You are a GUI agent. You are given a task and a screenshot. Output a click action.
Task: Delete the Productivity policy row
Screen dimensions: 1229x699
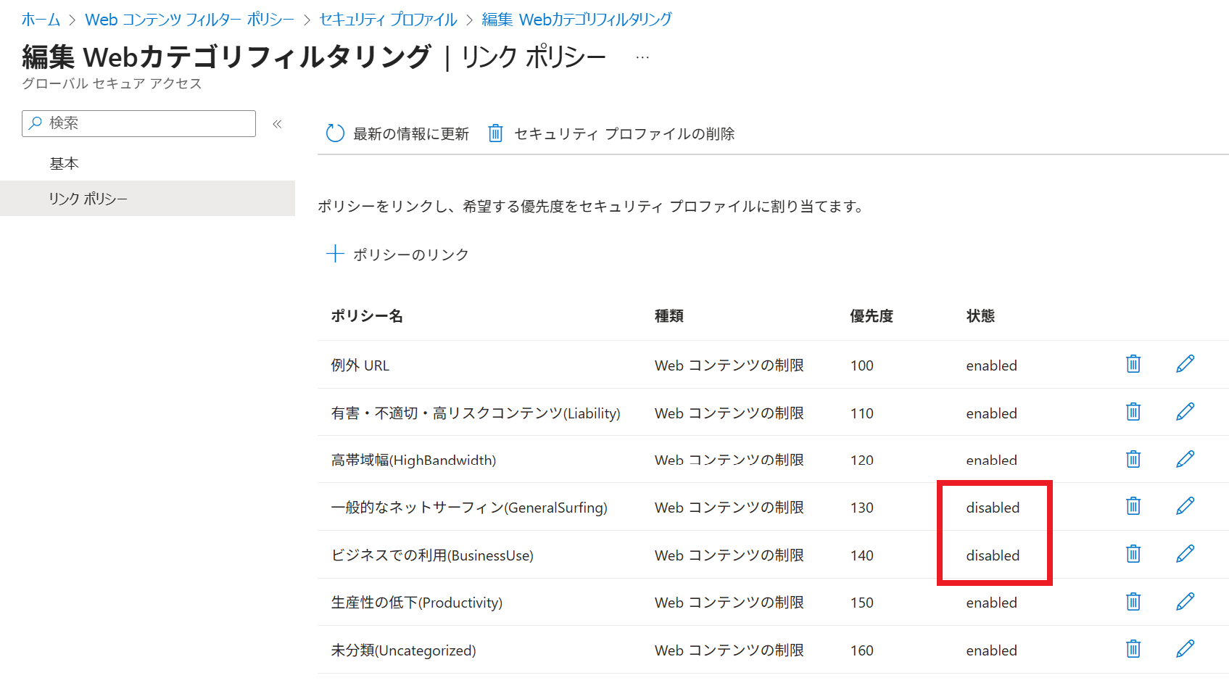tap(1133, 602)
